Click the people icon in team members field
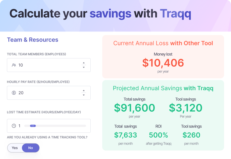This screenshot has height=159, width=231. pos(14,65)
